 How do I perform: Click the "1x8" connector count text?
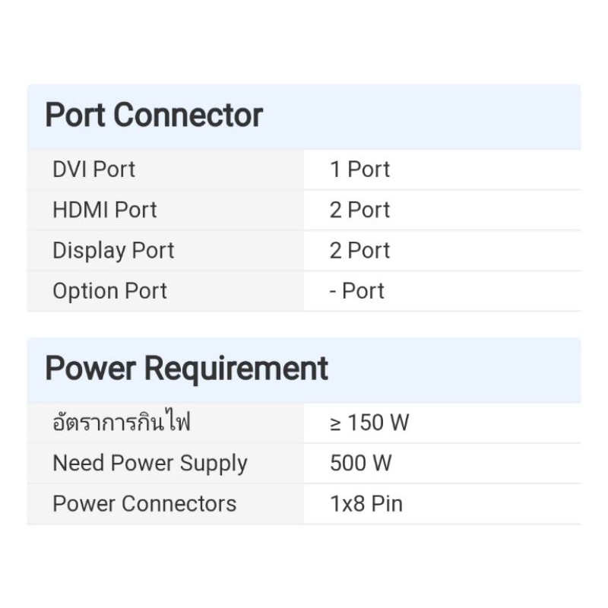(x=347, y=504)
